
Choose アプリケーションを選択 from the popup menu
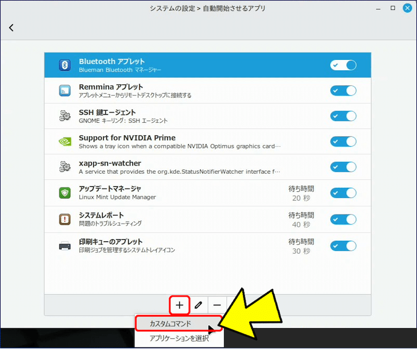179,339
